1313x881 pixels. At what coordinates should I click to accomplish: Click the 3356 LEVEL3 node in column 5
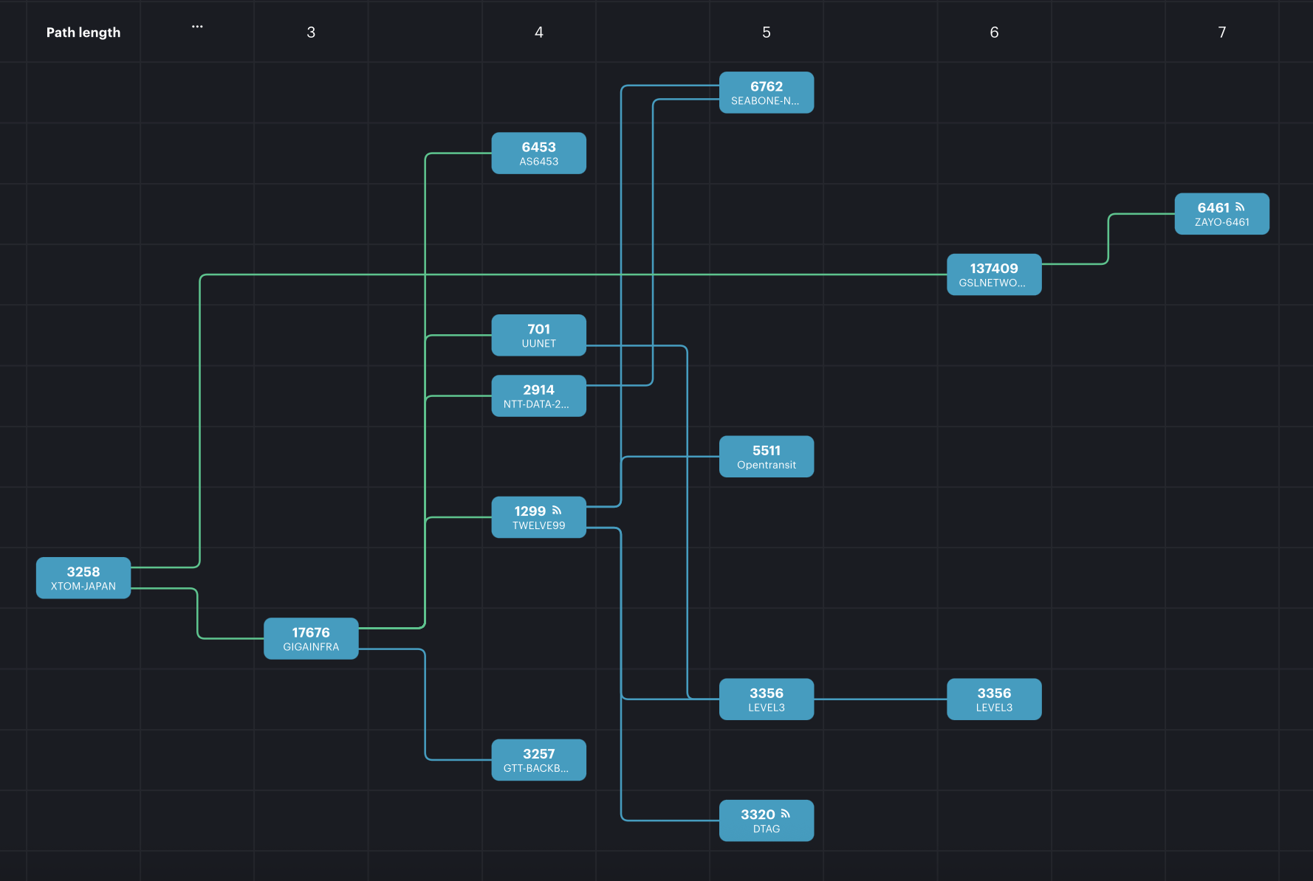[x=766, y=699]
